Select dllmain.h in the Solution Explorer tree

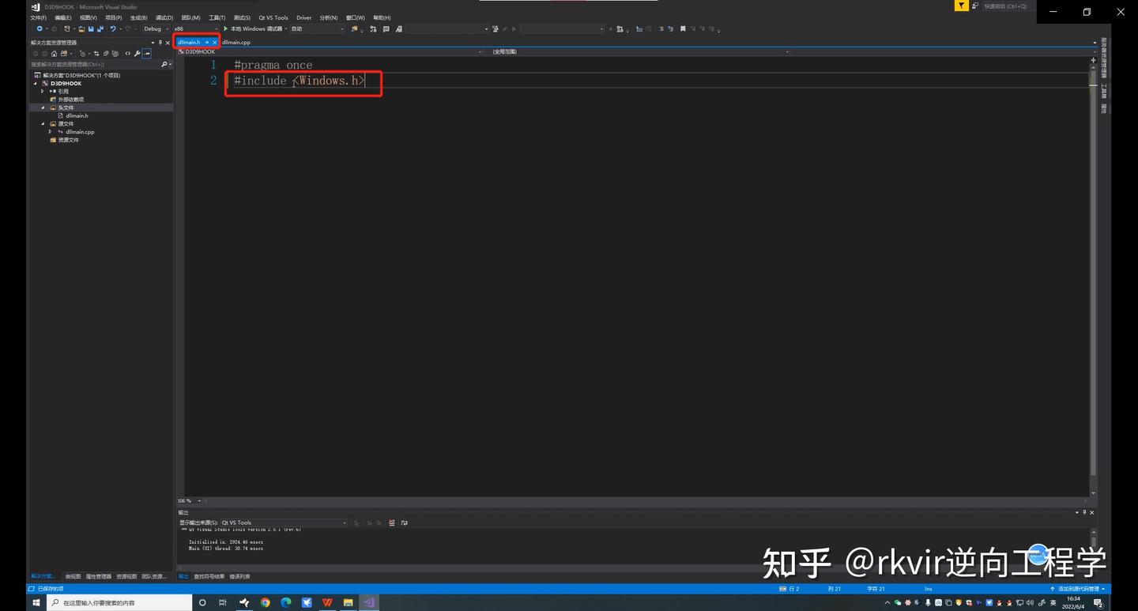tap(77, 115)
